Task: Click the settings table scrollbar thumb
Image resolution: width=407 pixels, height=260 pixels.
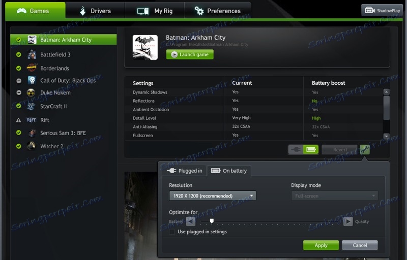Action: (387, 108)
